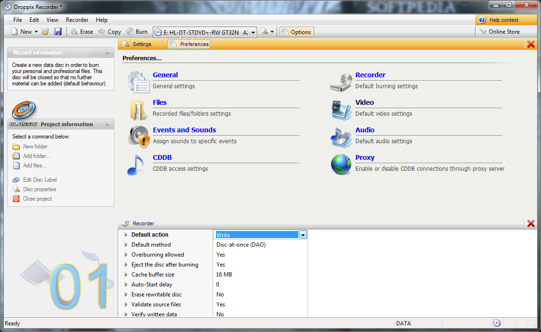Click the Options toolbar button
The image size is (541, 332).
click(297, 32)
